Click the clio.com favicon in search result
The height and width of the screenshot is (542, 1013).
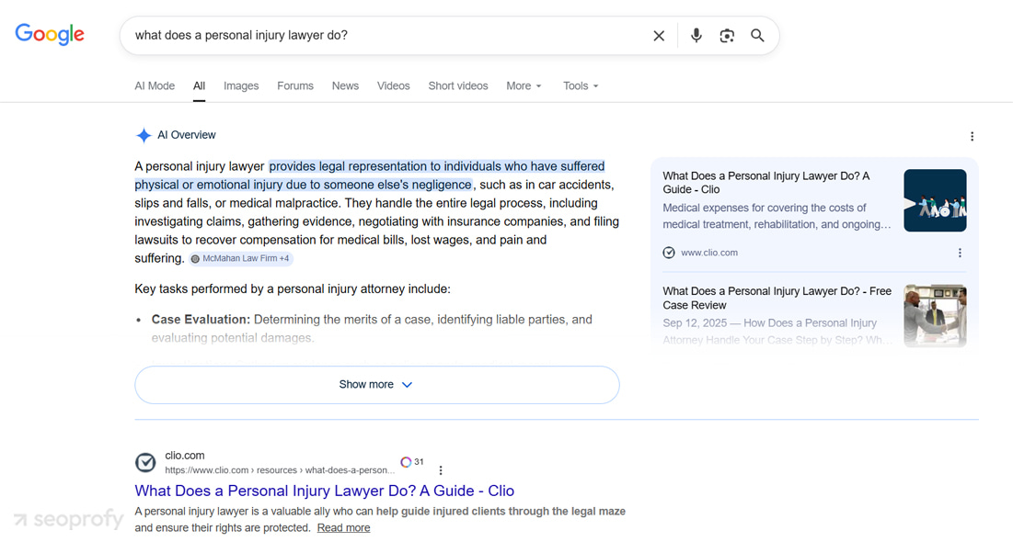coord(145,462)
